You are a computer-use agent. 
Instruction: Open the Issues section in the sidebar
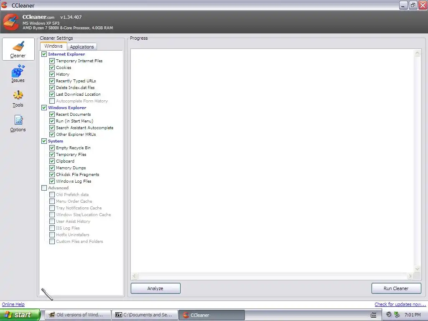pyautogui.click(x=18, y=74)
